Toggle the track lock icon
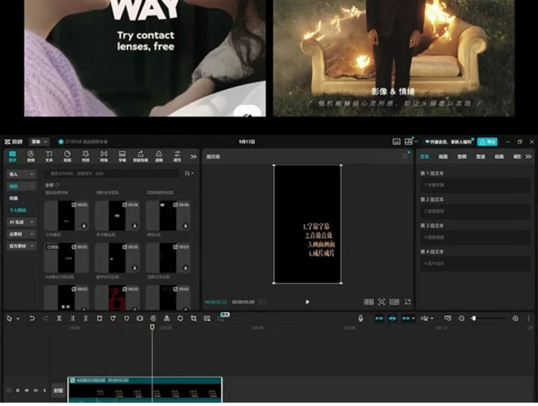 pos(17,390)
